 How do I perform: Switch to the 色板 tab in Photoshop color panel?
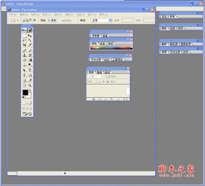coord(103,44)
